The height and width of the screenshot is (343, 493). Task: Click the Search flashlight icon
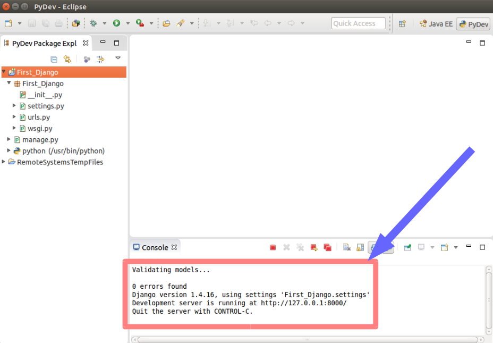tap(181, 23)
